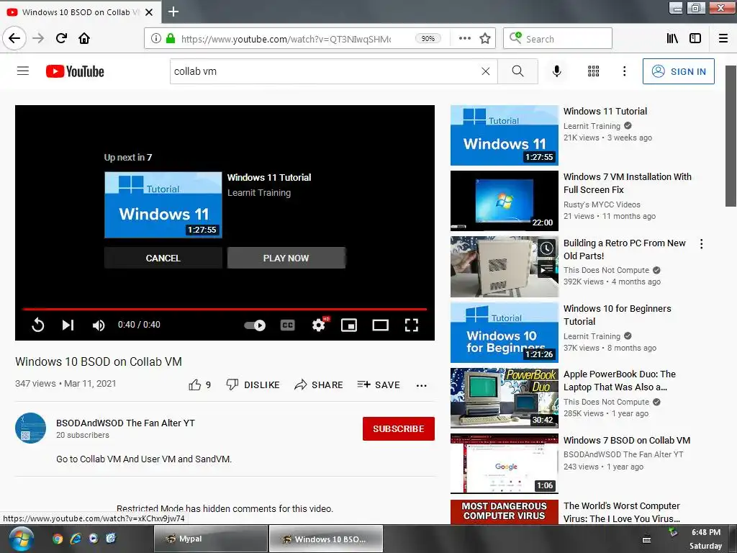Replay the video
The height and width of the screenshot is (553, 737).
point(38,325)
